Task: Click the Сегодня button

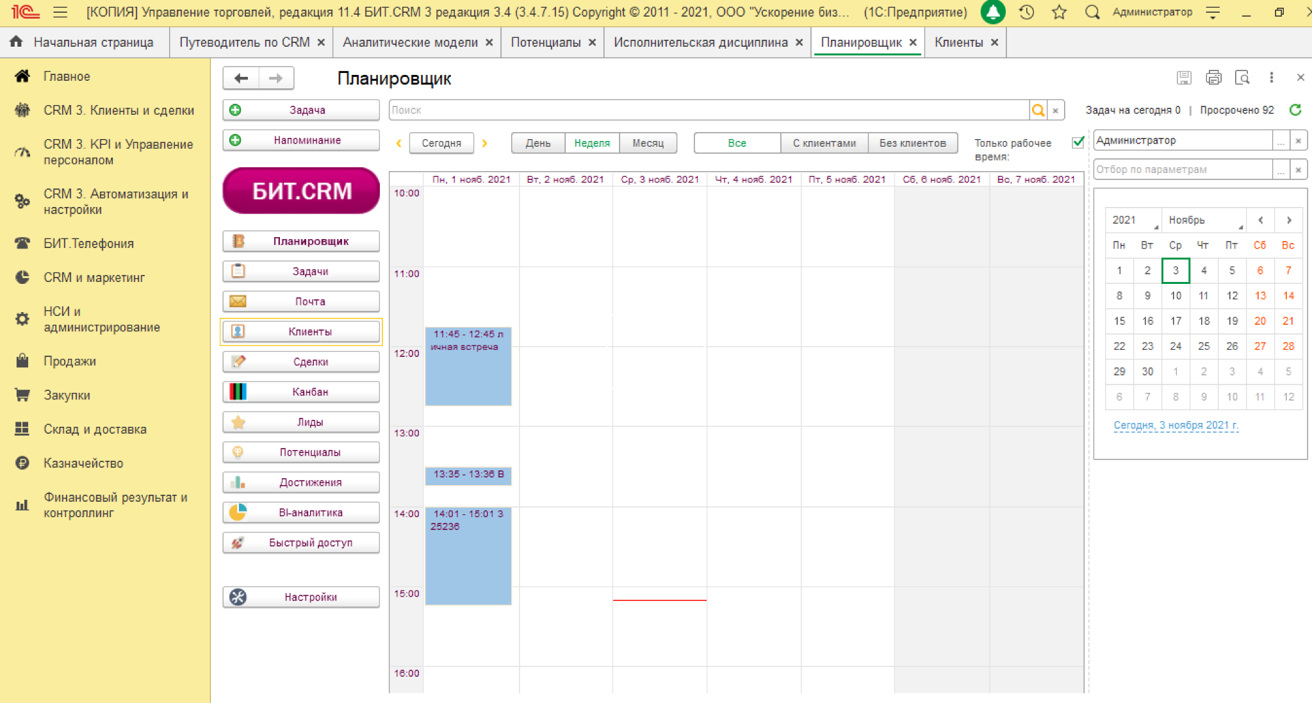Action: [x=441, y=143]
